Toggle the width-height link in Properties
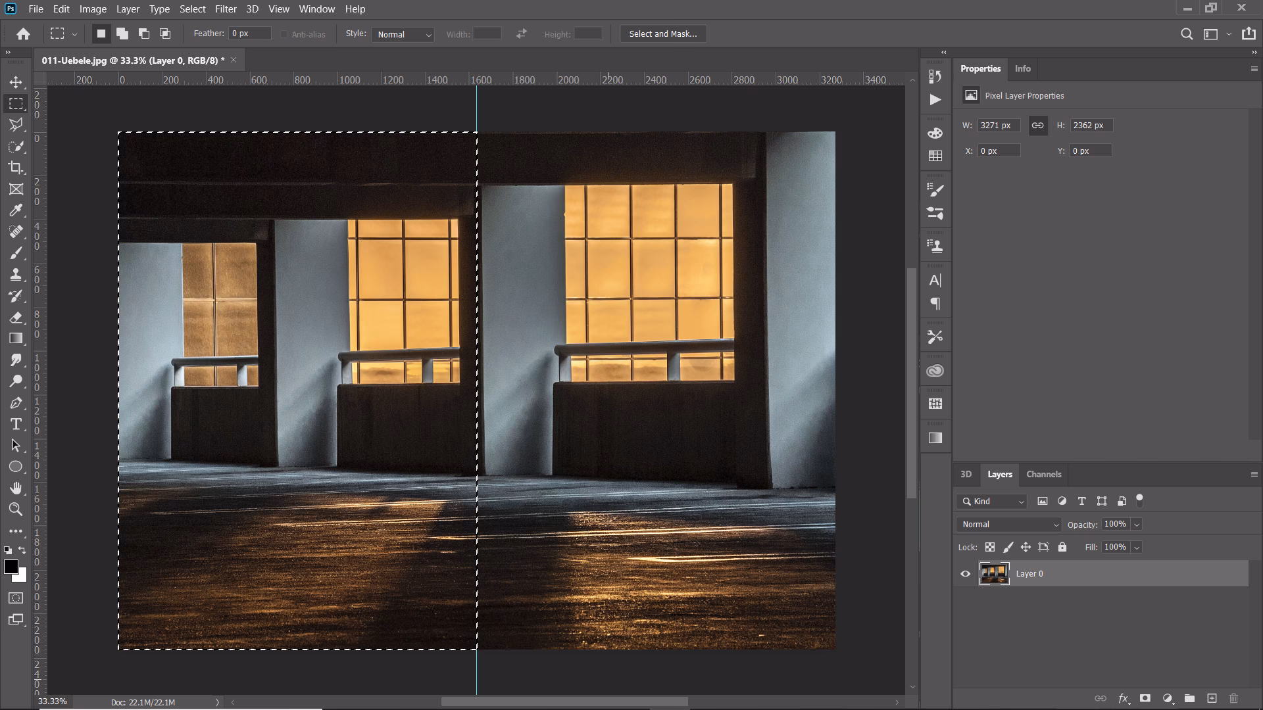Screen dimensions: 1263x710 (1038, 125)
